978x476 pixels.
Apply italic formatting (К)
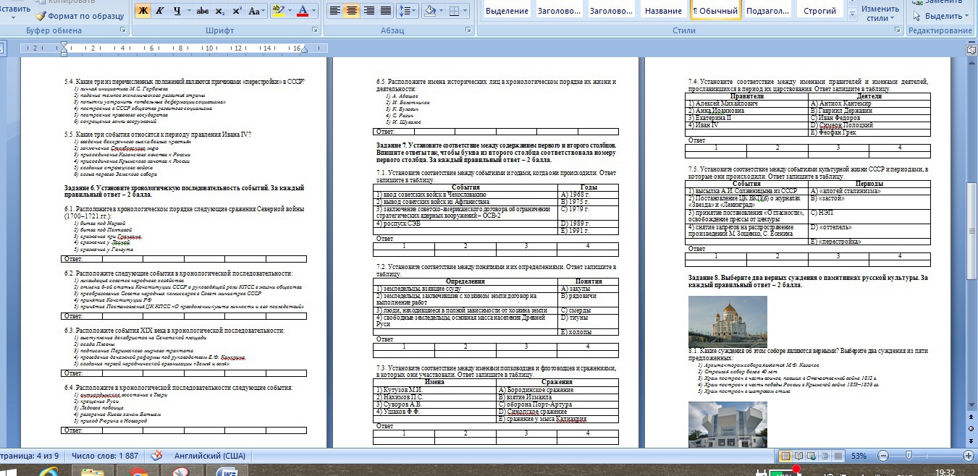pos(160,11)
